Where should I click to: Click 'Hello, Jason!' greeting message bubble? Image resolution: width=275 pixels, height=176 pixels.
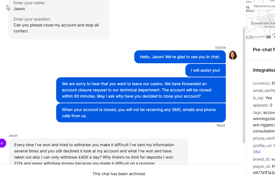pos(180,57)
